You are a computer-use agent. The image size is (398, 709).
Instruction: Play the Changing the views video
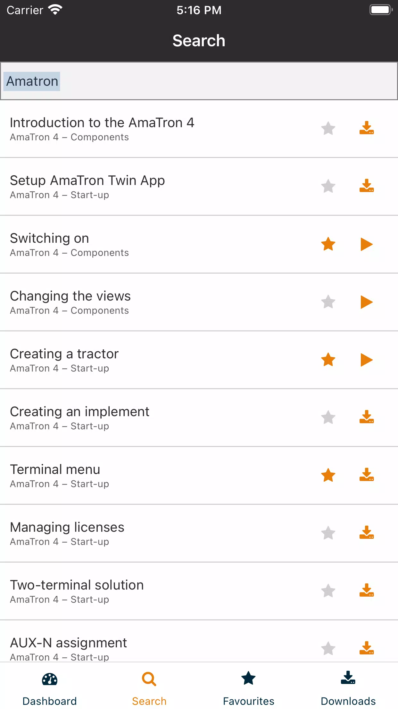click(x=367, y=302)
